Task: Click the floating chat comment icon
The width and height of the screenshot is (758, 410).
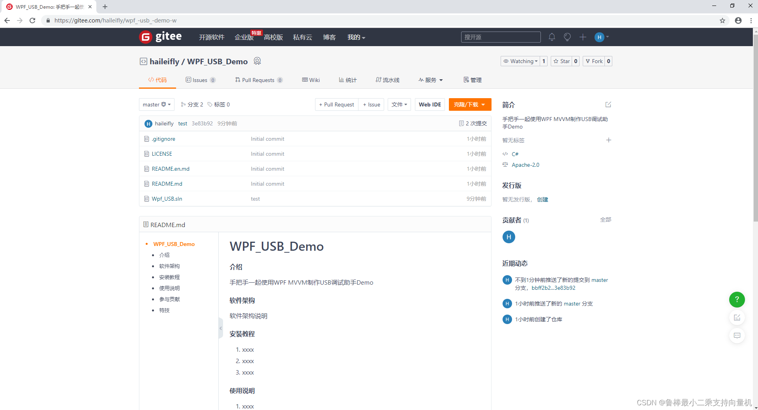Action: [x=737, y=335]
